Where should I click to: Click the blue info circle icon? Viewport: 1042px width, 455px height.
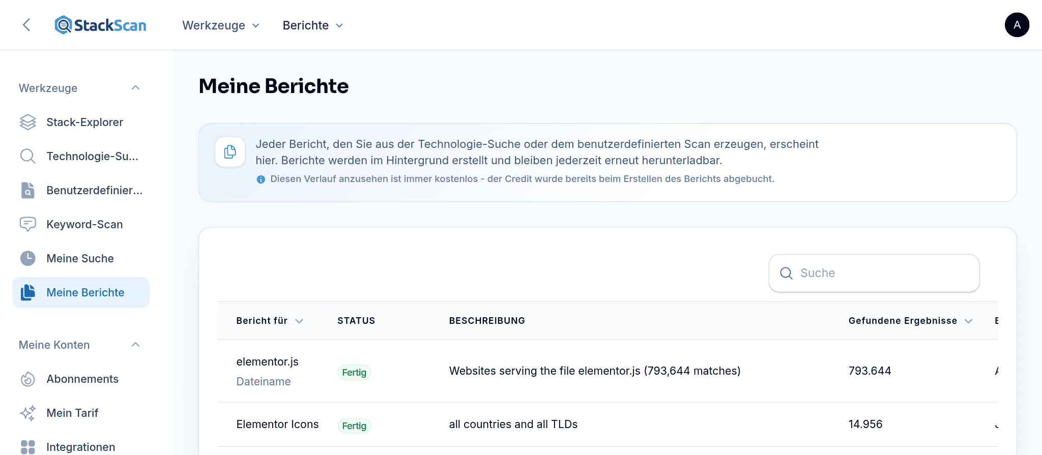[261, 179]
